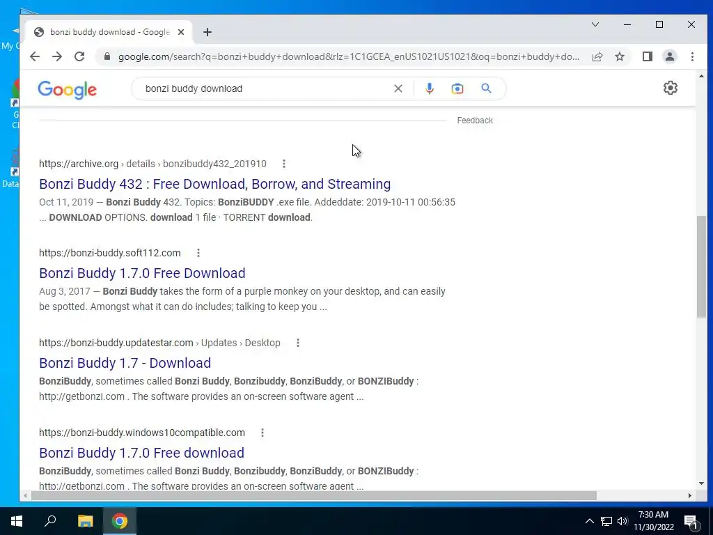Submit search with magnifier icon
This screenshot has height=535, width=713.
click(x=486, y=88)
